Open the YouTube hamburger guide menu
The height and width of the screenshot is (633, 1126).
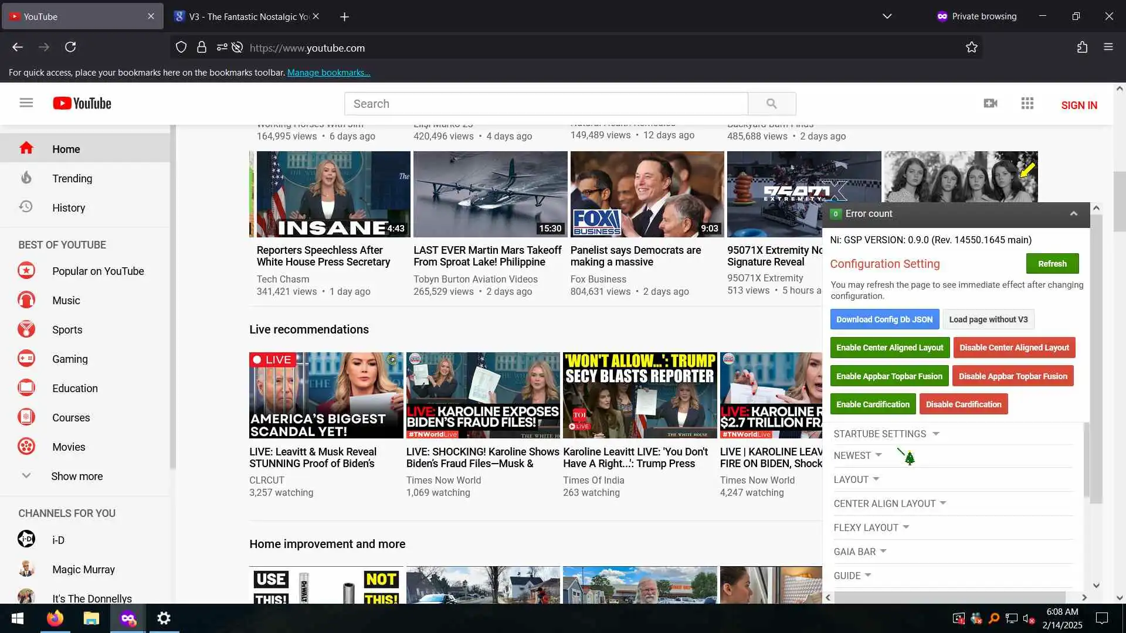point(26,103)
